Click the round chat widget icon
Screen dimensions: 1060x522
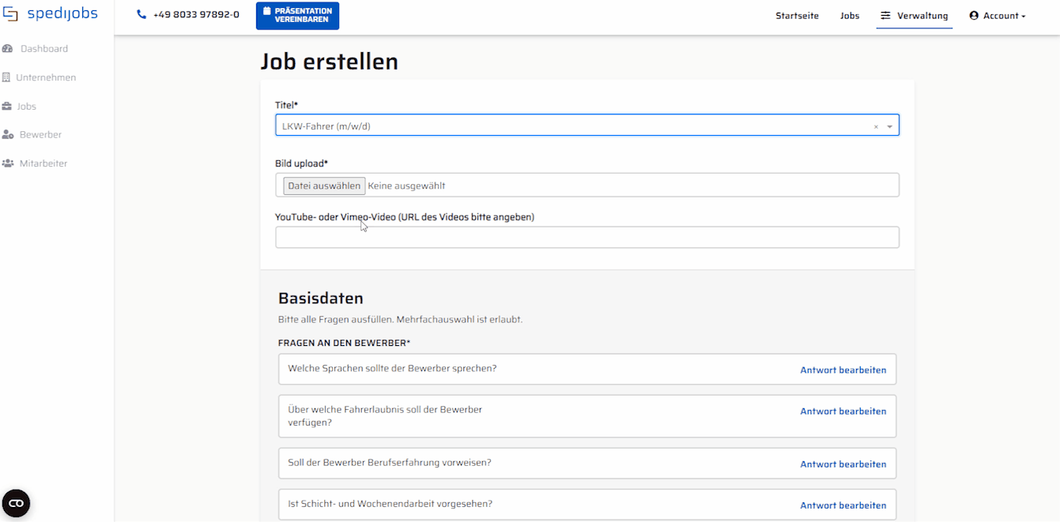(16, 503)
